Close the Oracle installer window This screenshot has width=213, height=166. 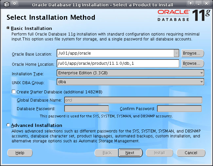(x=206, y=3)
